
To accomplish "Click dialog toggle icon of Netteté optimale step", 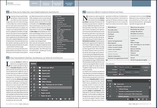I will pos(110,96).
